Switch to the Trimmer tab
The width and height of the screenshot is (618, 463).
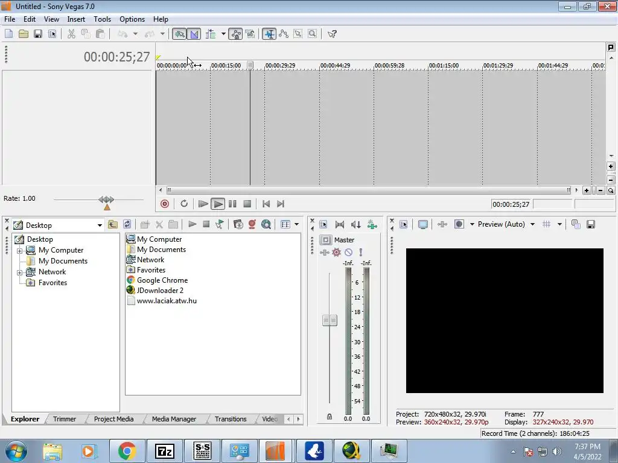tap(65, 419)
